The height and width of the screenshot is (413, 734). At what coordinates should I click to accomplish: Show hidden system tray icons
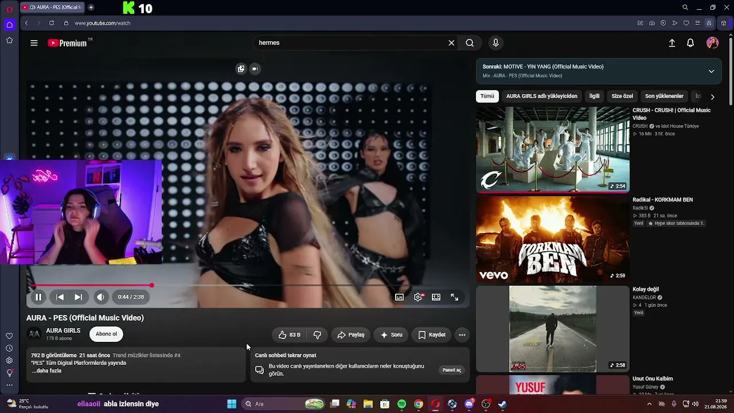coord(649,404)
